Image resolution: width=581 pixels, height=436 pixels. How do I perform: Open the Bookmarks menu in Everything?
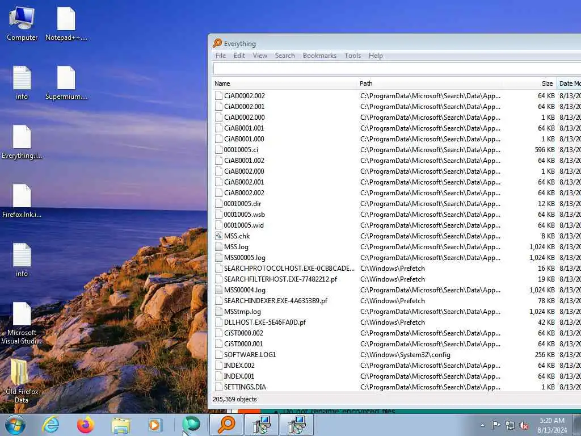319,56
